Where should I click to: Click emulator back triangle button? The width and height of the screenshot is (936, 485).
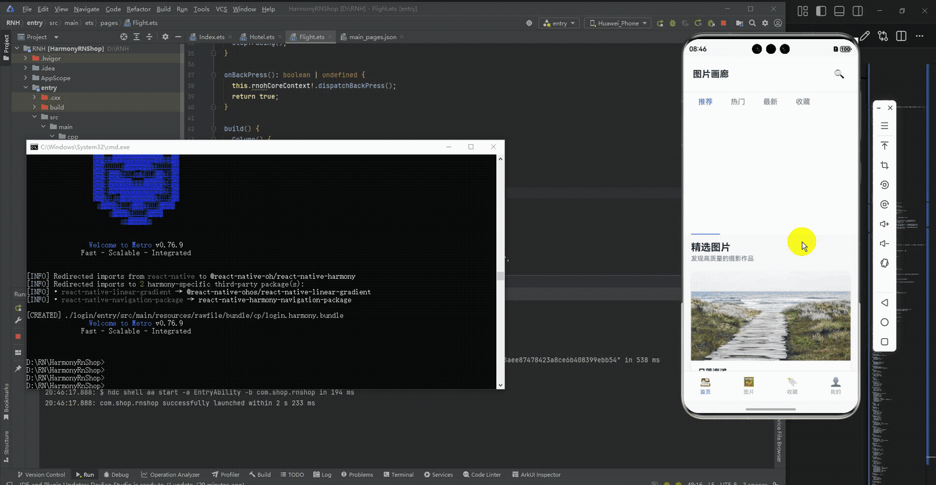(885, 302)
